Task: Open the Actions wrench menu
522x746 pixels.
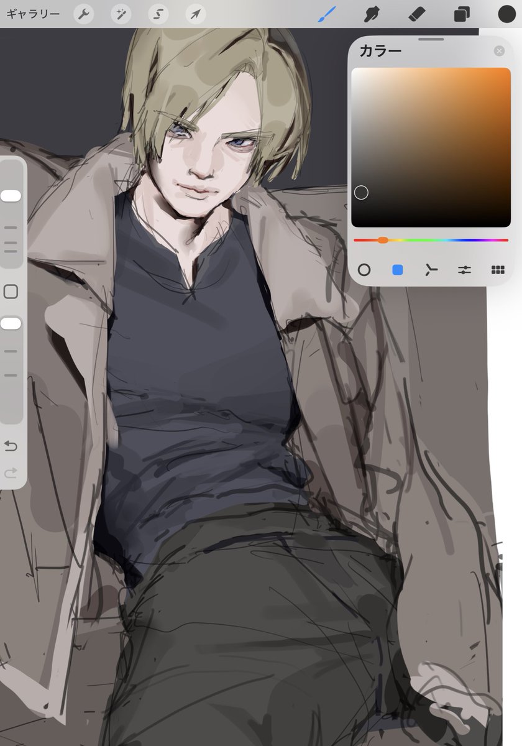Action: 83,14
